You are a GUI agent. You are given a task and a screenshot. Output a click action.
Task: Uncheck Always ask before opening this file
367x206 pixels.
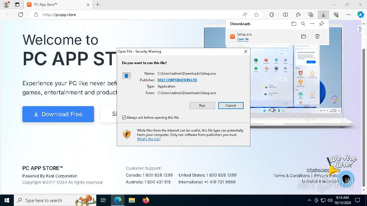[x=124, y=118]
